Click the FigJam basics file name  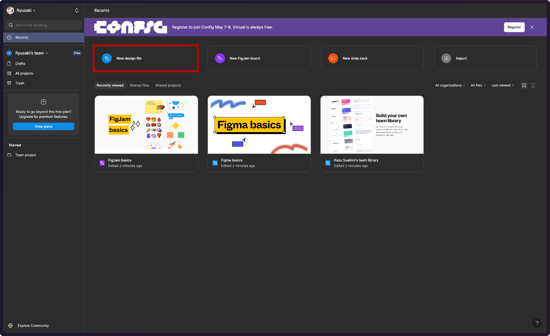tap(120, 160)
